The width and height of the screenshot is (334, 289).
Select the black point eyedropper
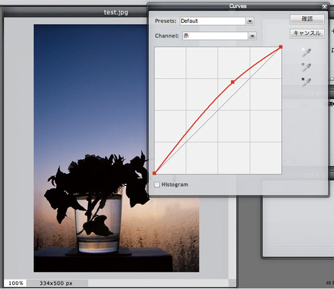[306, 82]
